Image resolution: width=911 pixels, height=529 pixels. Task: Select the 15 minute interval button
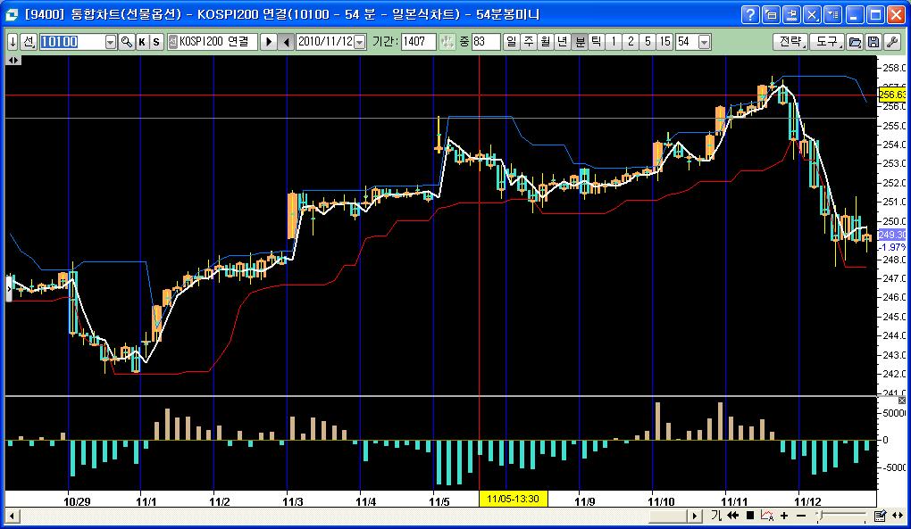[x=664, y=42]
